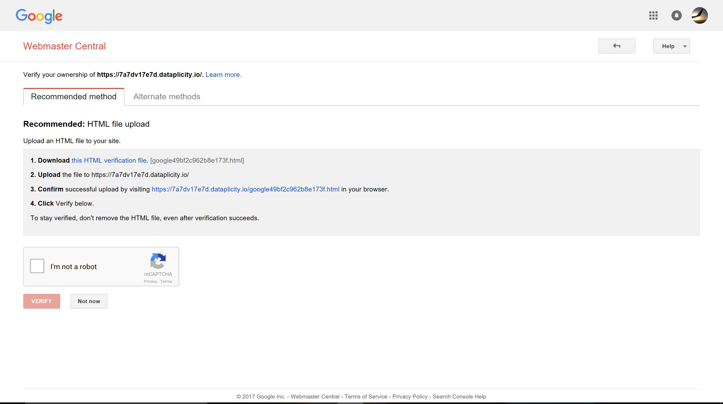The width and height of the screenshot is (723, 404).
Task: Enable the reCAPTCHA verification checkbox
Action: 38,266
